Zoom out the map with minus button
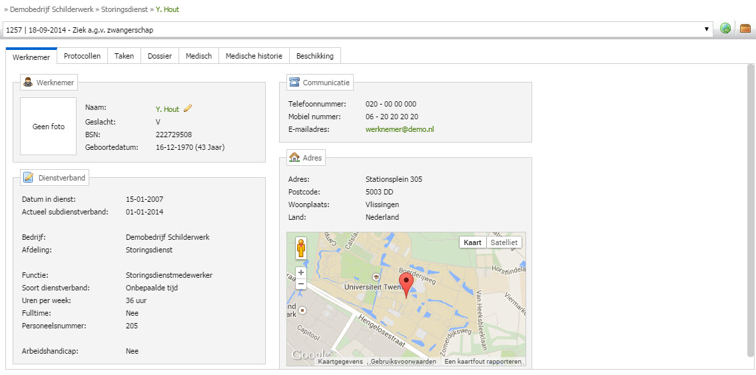 [x=301, y=284]
